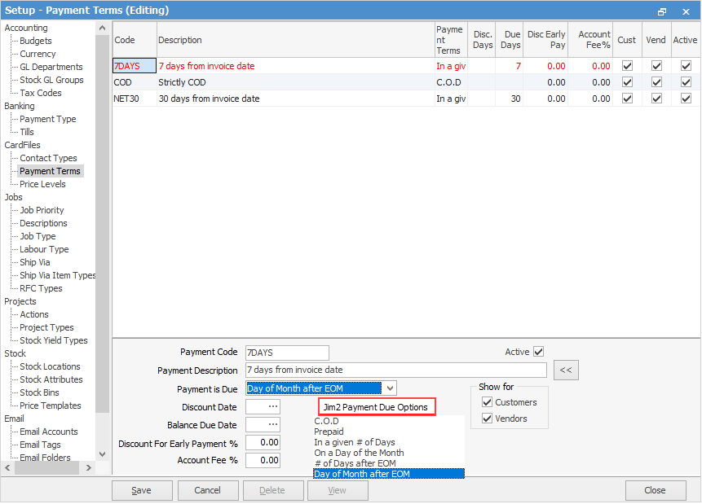Toggle the Active checkbox in the edit form
The image size is (702, 504).
[538, 353]
